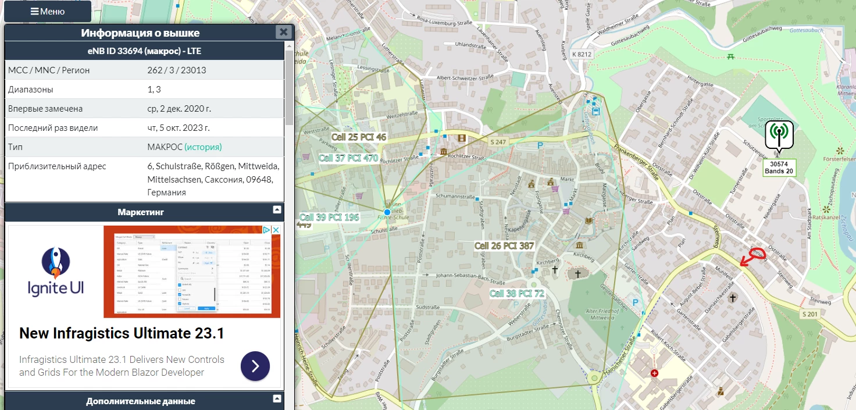
Task: Click the parking icon beside S 247
Action: pos(540,145)
